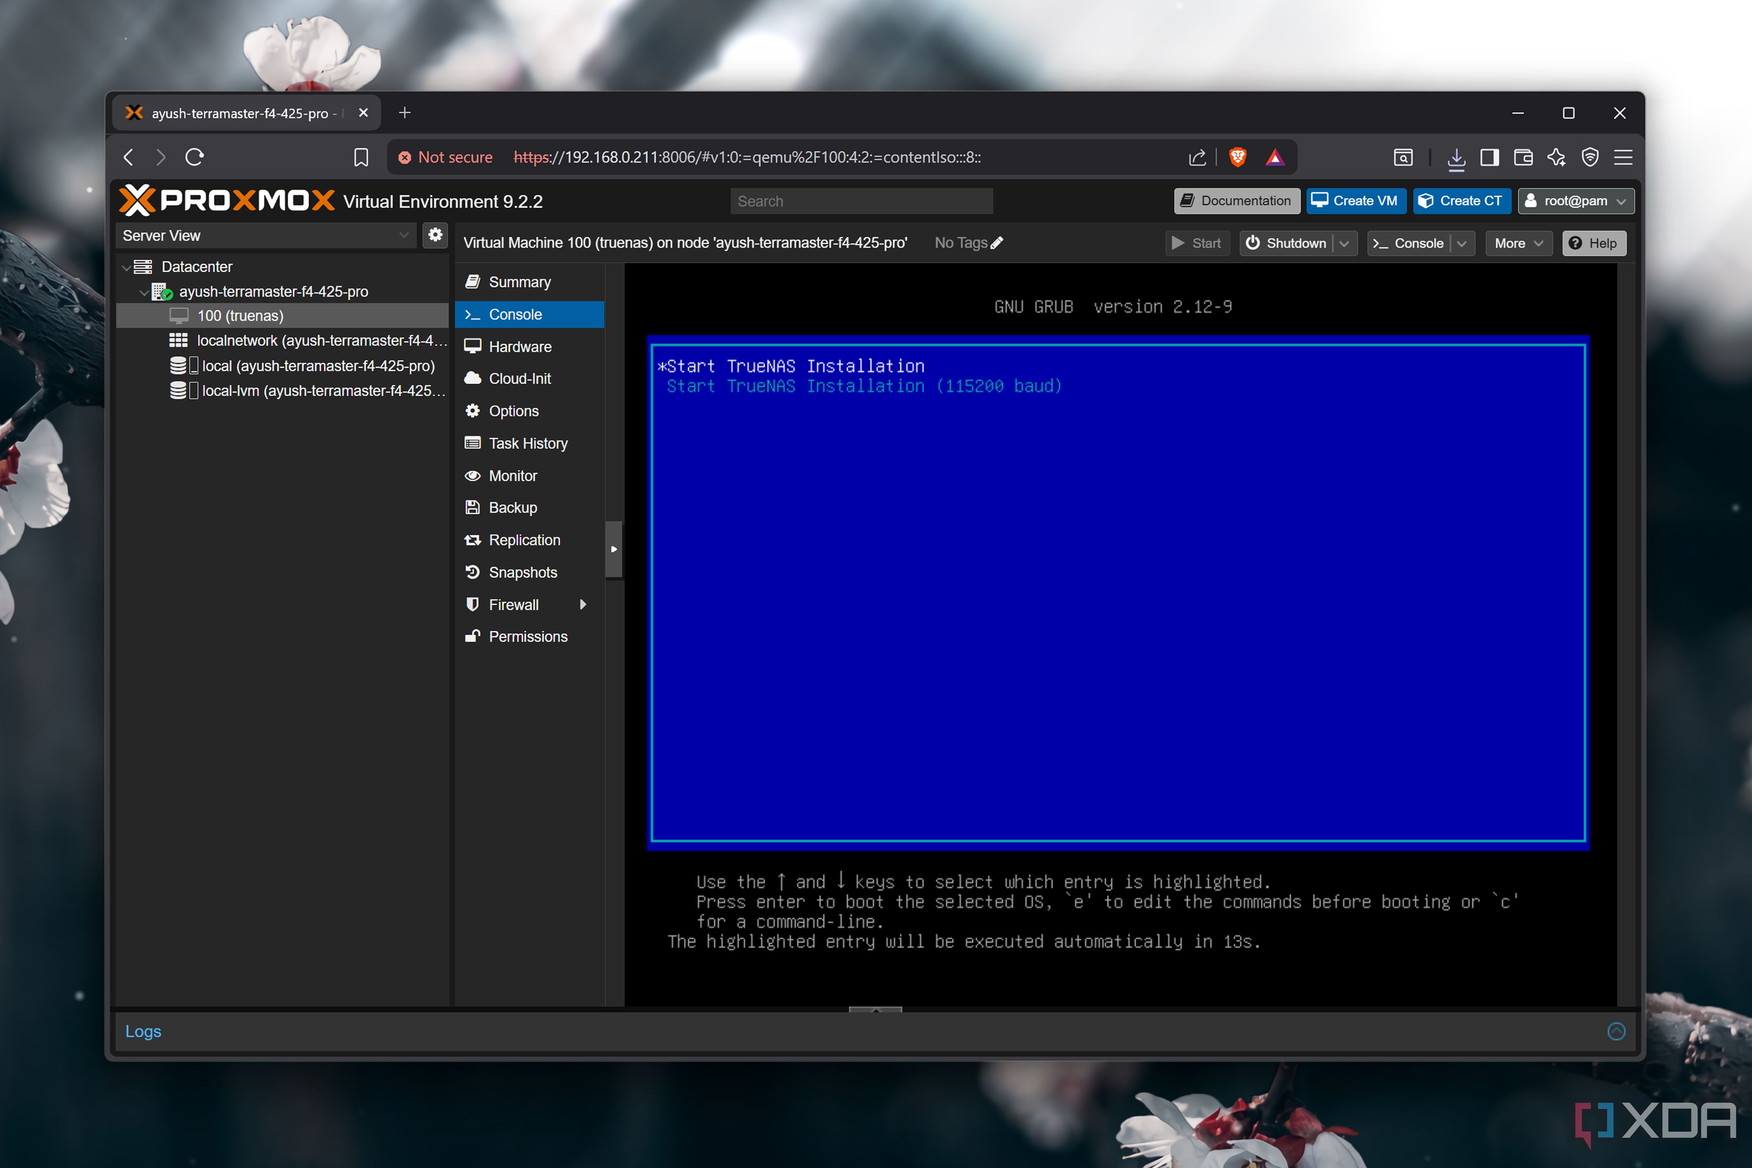1752x1168 pixels.
Task: Click the Start VM button
Action: point(1196,243)
